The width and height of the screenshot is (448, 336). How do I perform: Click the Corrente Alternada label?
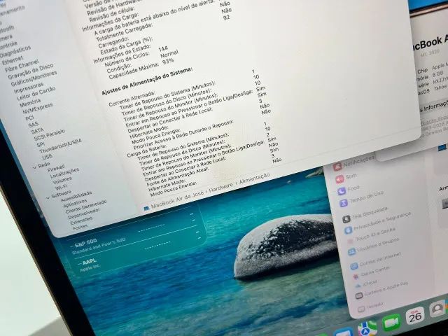click(x=132, y=99)
